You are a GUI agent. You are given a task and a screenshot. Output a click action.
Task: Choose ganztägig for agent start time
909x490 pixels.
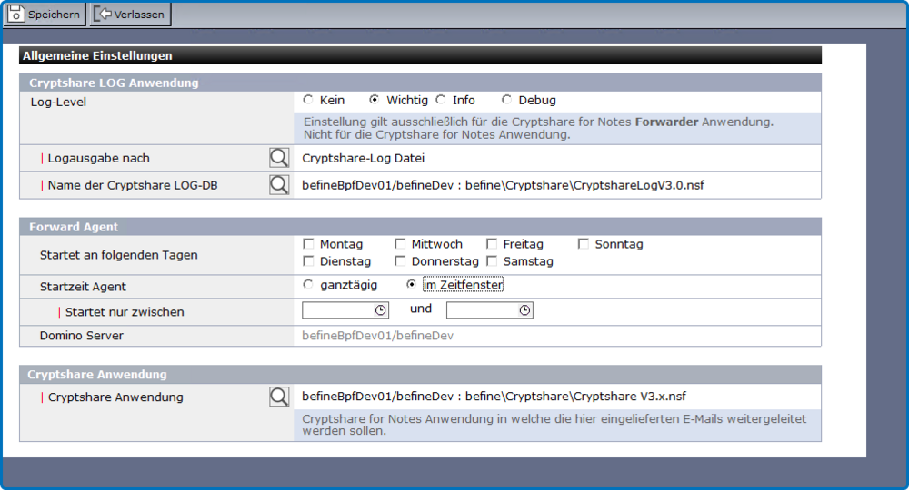click(308, 284)
